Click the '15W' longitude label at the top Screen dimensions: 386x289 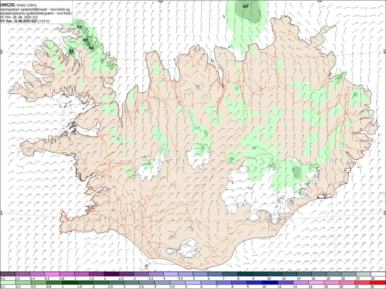320,2
